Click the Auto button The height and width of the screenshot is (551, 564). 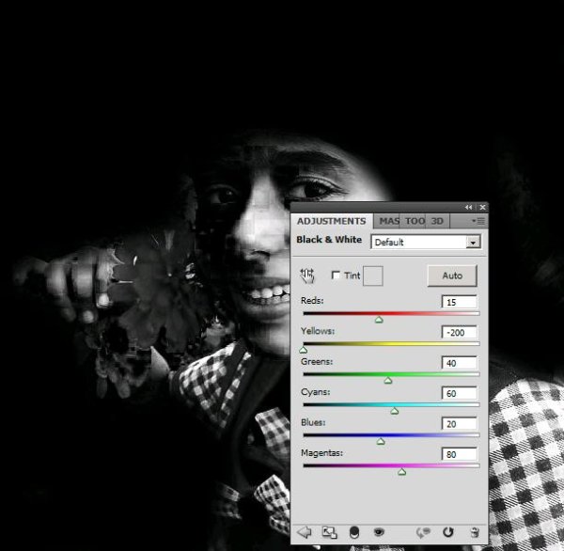[452, 275]
